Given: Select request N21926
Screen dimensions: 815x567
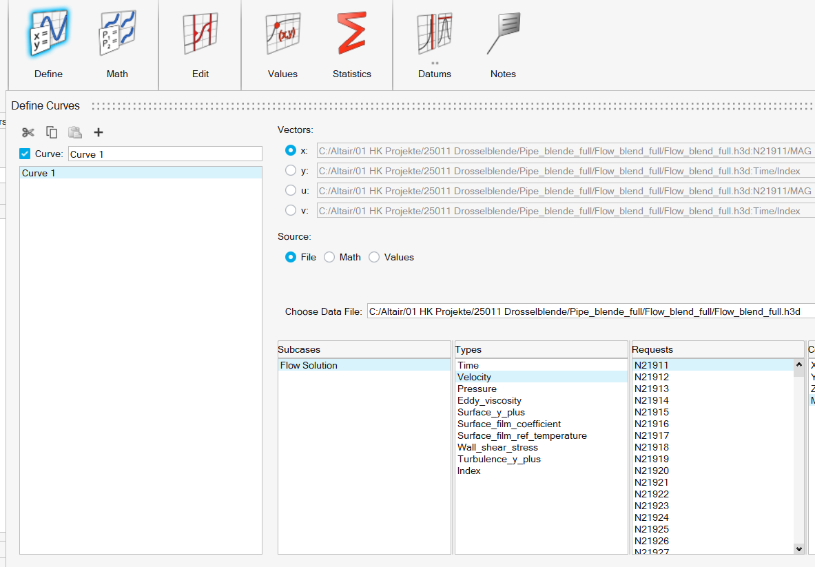Looking at the screenshot, I should [x=713, y=541].
